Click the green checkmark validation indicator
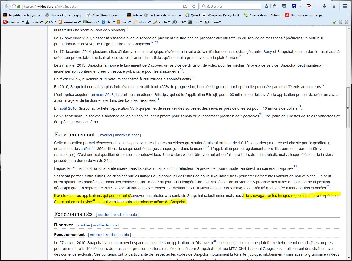Image resolution: width=352 pixels, height=261 pixels. click(x=335, y=22)
